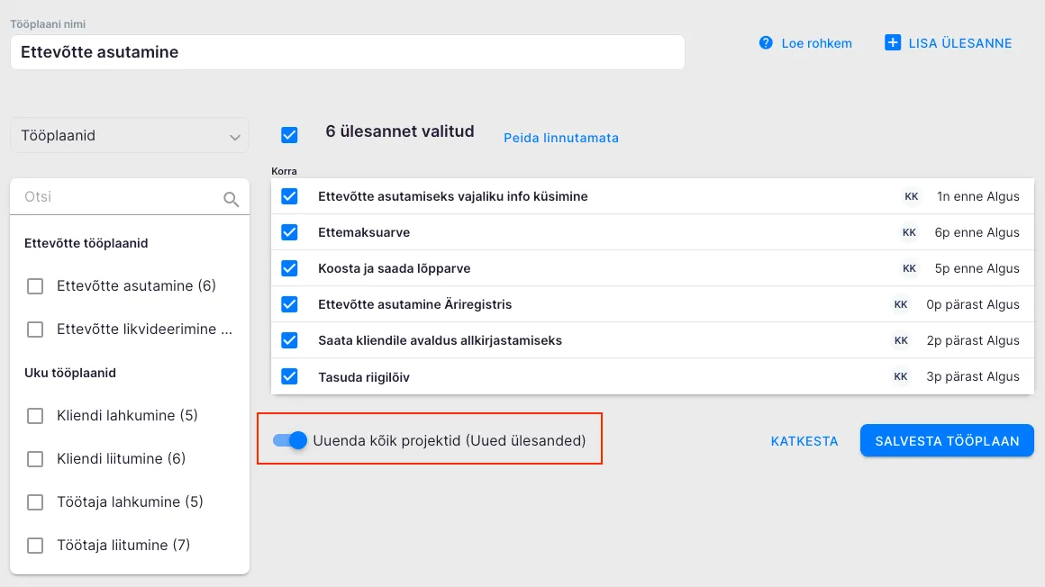This screenshot has width=1045, height=587.
Task: Click KK avatar on Saata kliendile avaldus row
Action: [901, 340]
